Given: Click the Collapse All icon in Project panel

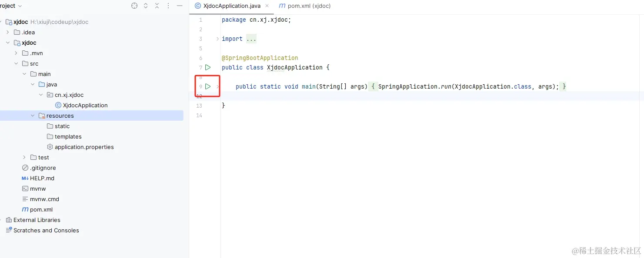Looking at the screenshot, I should [157, 6].
